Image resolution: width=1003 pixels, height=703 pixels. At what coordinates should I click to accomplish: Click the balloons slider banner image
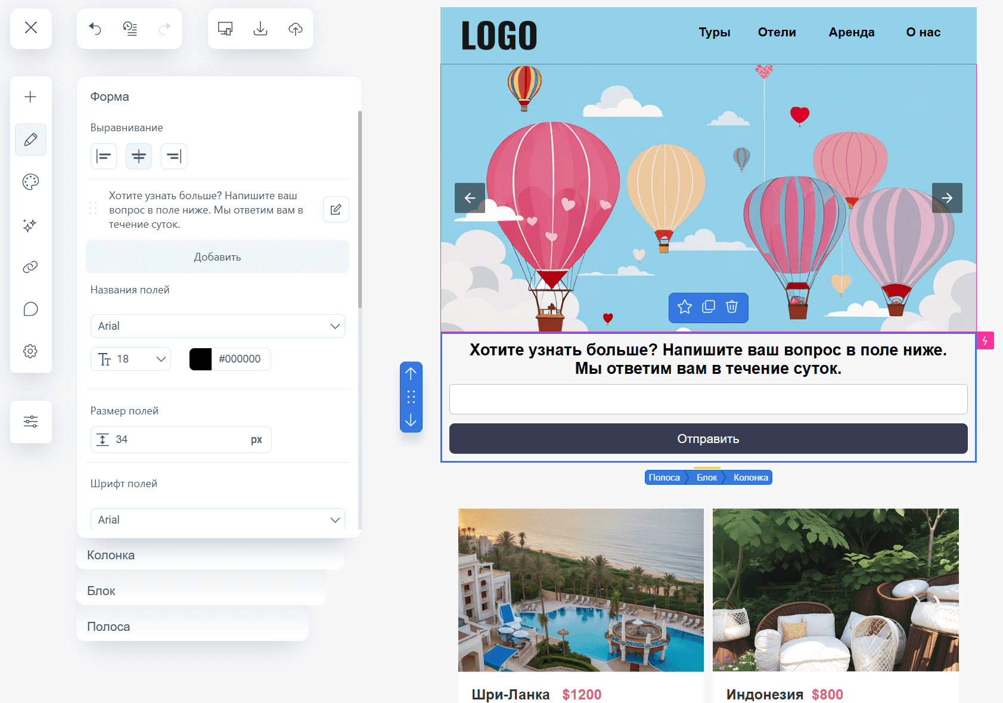point(708,197)
